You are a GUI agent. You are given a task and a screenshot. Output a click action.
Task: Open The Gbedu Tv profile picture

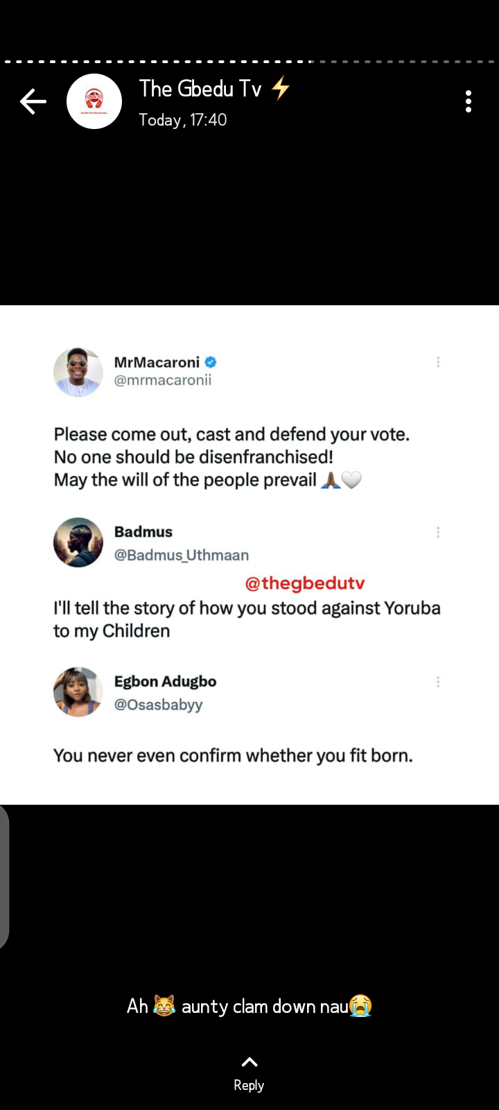94,101
